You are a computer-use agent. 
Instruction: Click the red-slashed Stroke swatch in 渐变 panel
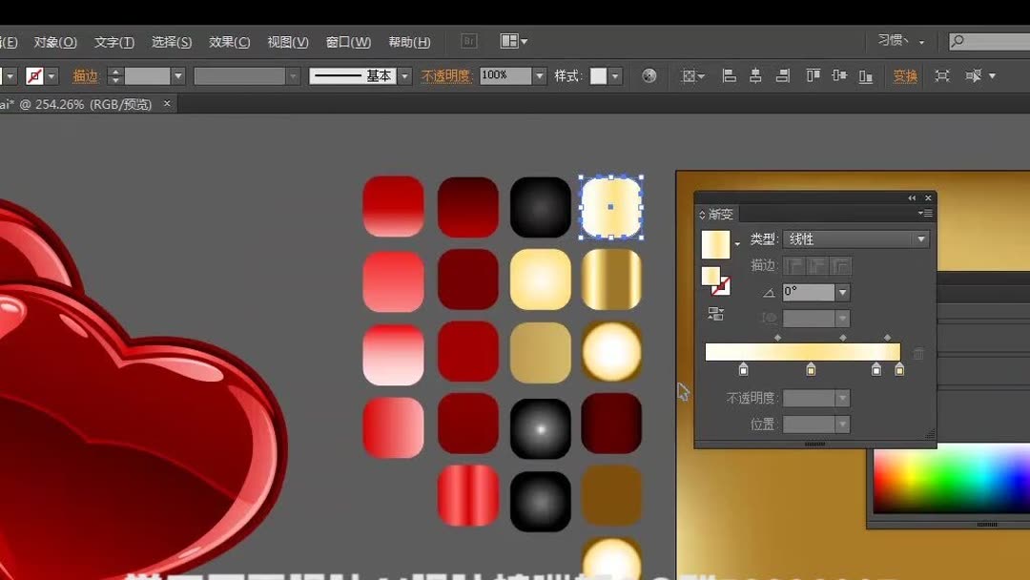(721, 286)
